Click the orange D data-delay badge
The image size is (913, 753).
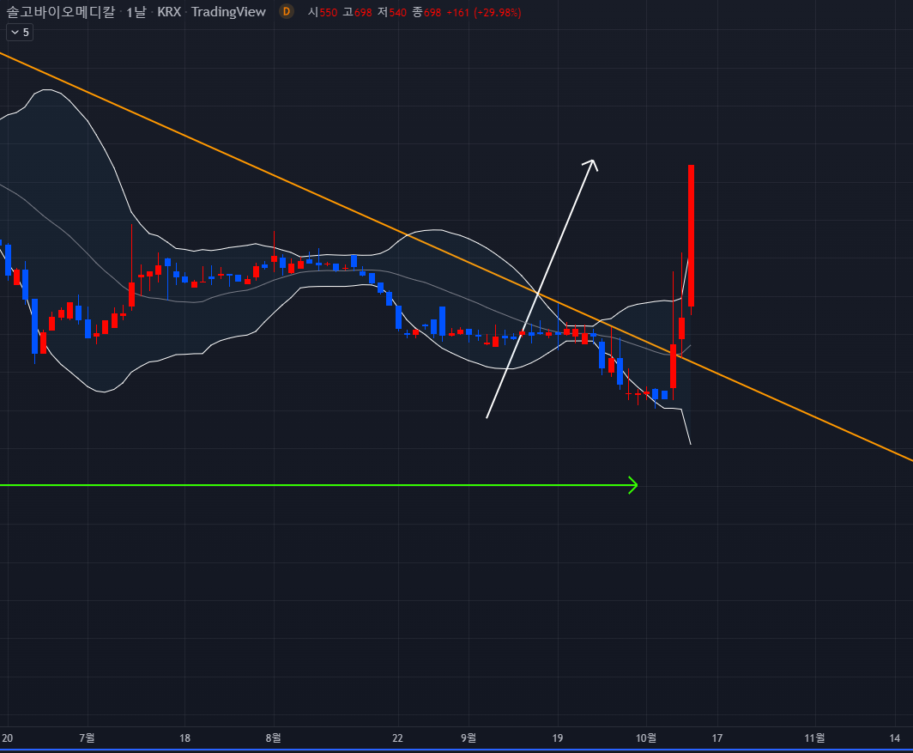pyautogui.click(x=286, y=11)
